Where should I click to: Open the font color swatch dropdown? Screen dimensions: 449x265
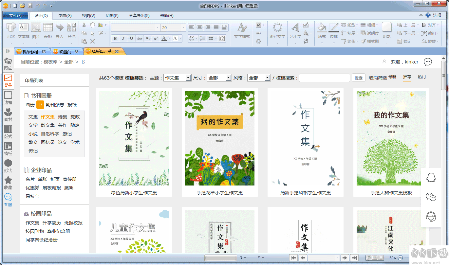pyautogui.click(x=170, y=38)
